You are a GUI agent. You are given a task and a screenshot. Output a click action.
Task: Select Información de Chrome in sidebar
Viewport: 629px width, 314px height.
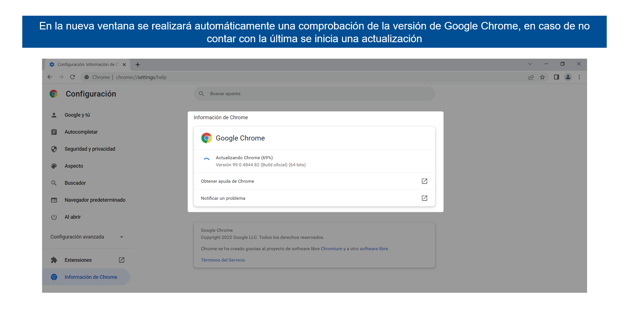coord(86,277)
